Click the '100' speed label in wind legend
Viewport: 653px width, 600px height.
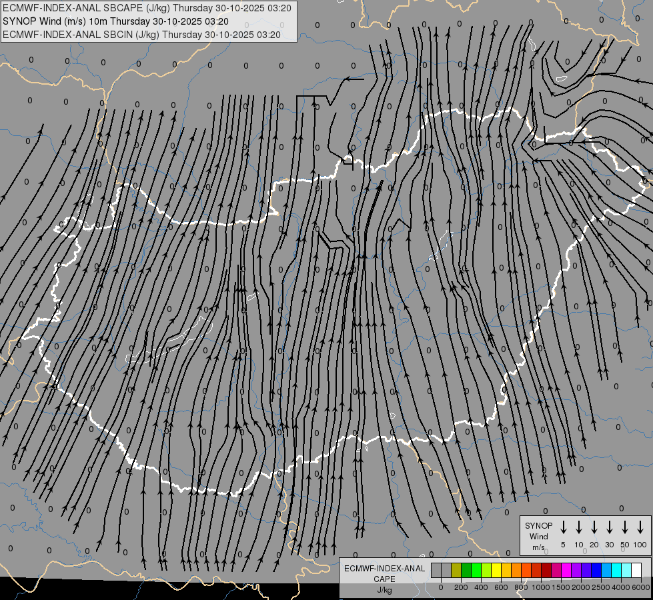[x=640, y=545]
